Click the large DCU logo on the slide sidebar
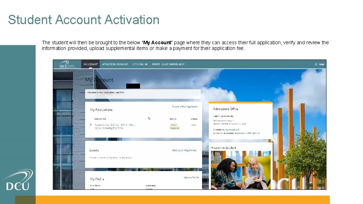Image resolution: width=363 pixels, height=204 pixels. [x=18, y=180]
